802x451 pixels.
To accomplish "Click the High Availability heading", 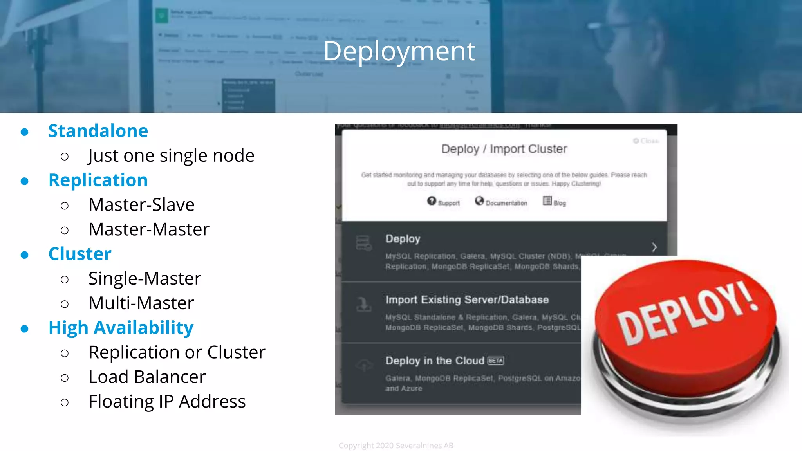I will click(121, 328).
